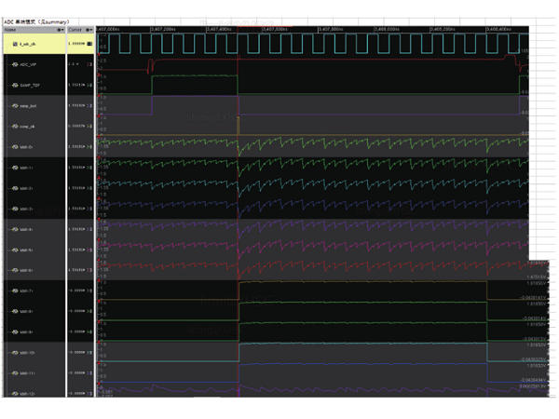Click the Vdd<10> signal icon

coord(15,353)
